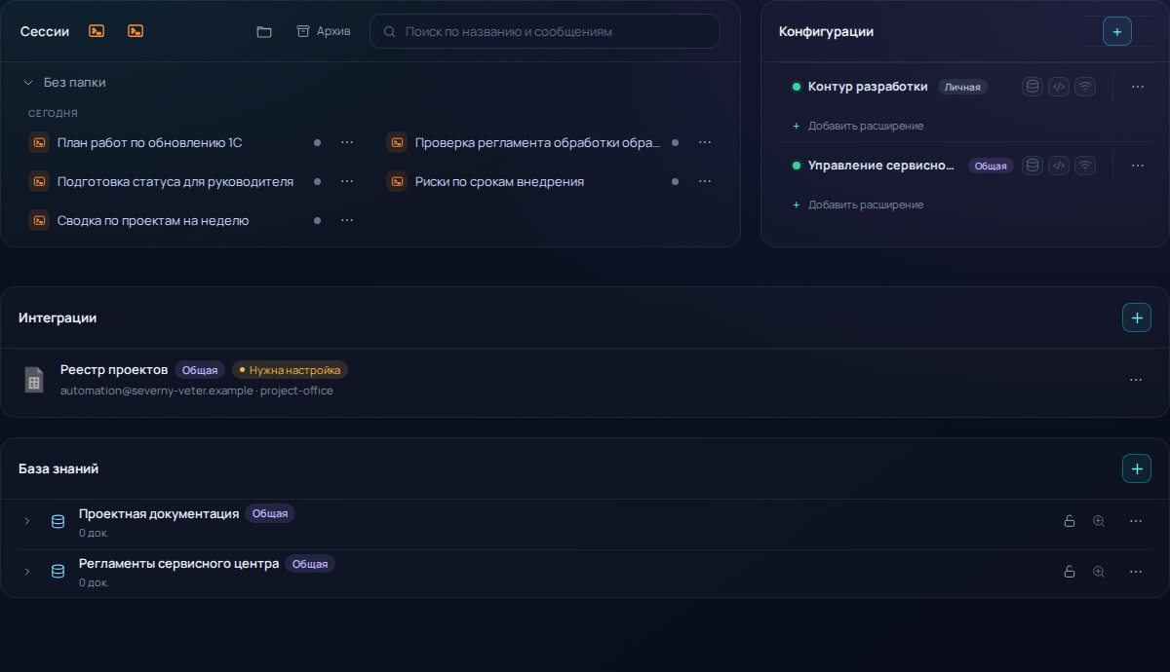Expand the Регламенты сервисного центра row
The width and height of the screenshot is (1170, 672).
[x=27, y=572]
